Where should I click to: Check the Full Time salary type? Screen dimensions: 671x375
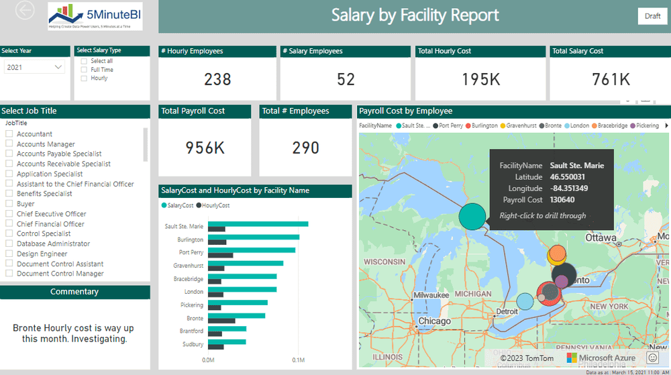coord(84,70)
